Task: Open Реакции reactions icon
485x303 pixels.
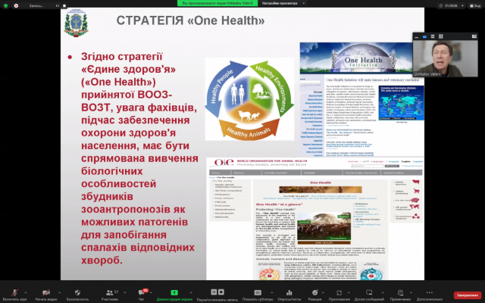Action: click(315, 292)
